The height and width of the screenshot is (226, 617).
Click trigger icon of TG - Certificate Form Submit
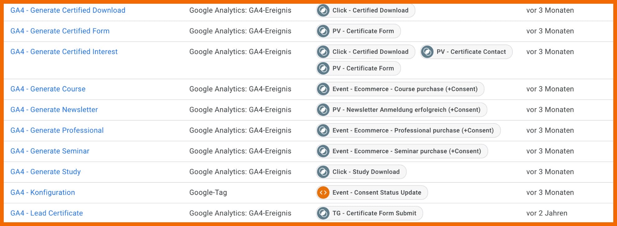coord(323,213)
